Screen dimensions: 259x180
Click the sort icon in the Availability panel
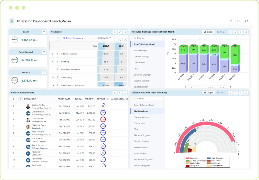114,32
